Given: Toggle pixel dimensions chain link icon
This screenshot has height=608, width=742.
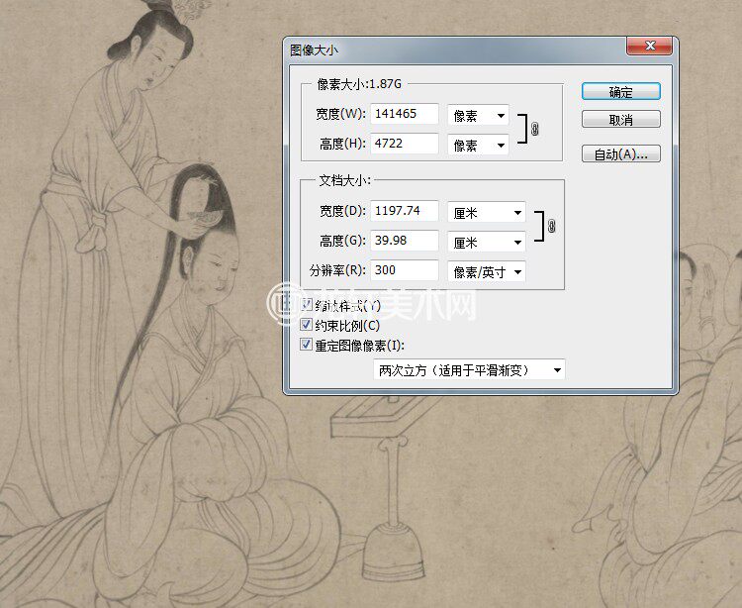Looking at the screenshot, I should pyautogui.click(x=534, y=129).
